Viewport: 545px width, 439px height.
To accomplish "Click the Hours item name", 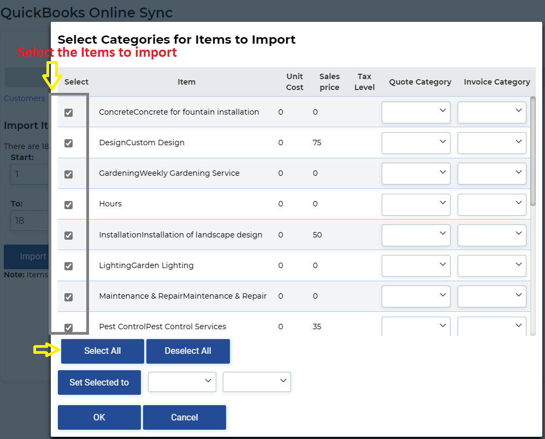I will pyautogui.click(x=110, y=204).
